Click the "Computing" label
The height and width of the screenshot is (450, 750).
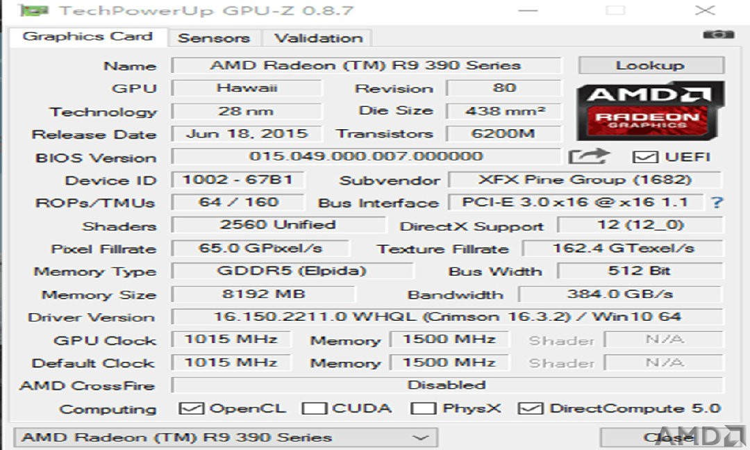pyautogui.click(x=108, y=410)
